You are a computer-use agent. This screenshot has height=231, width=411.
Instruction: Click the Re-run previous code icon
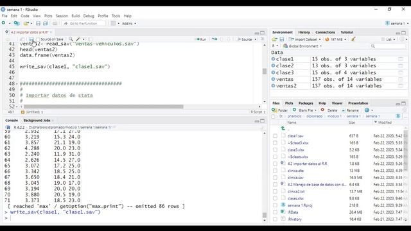tap(214, 39)
